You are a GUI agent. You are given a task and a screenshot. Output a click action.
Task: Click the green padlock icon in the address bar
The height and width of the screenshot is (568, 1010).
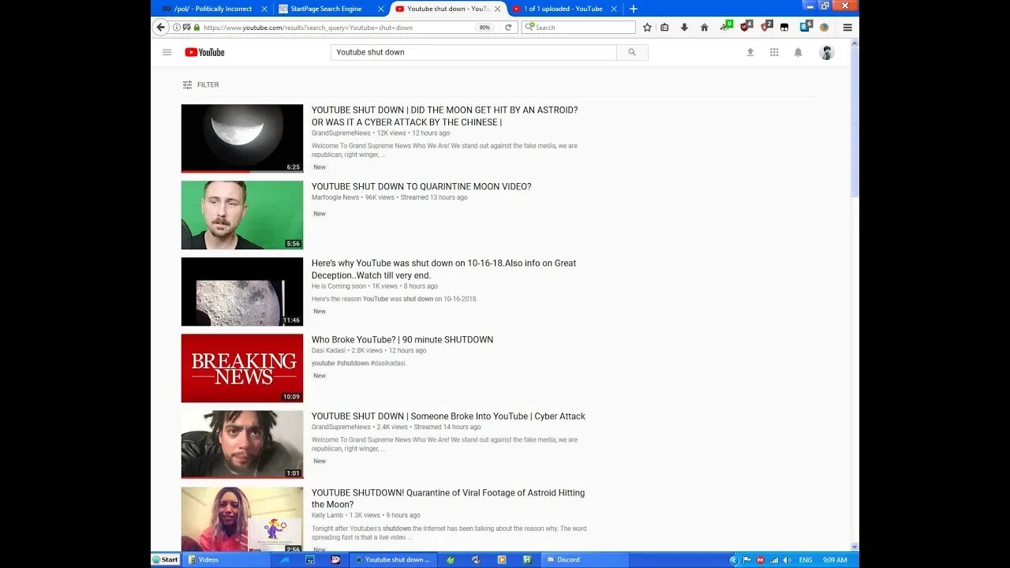point(196,27)
